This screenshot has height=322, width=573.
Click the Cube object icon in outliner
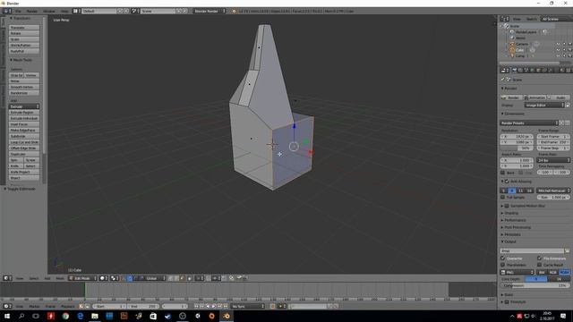tap(512, 50)
